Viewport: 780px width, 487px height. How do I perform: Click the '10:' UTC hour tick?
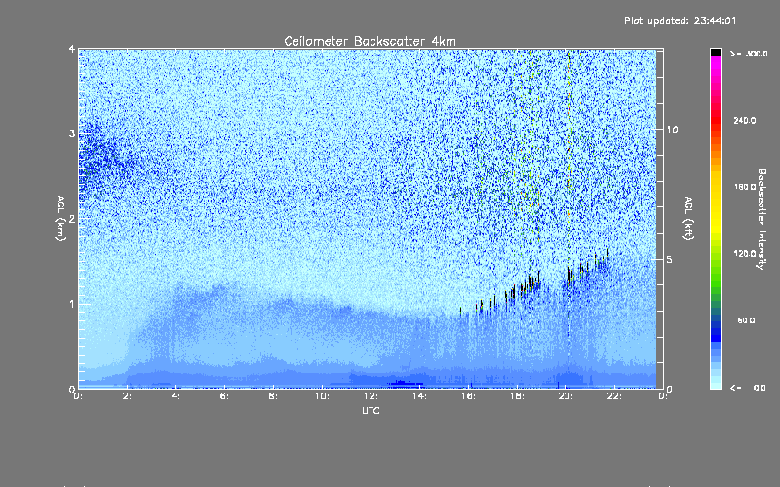(x=322, y=396)
